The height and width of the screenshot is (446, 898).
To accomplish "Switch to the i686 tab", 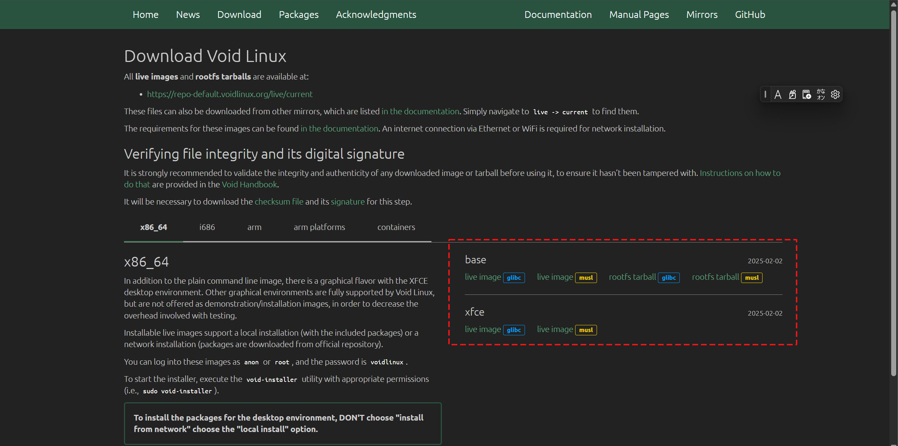I will tap(207, 227).
